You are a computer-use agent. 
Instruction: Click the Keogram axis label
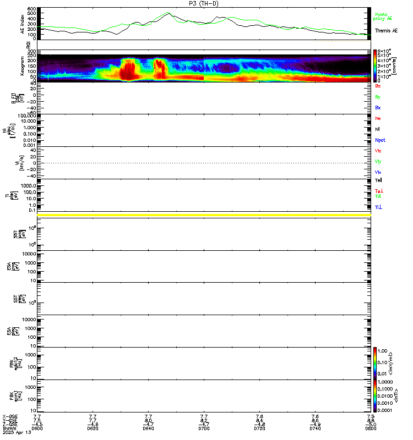coord(22,66)
